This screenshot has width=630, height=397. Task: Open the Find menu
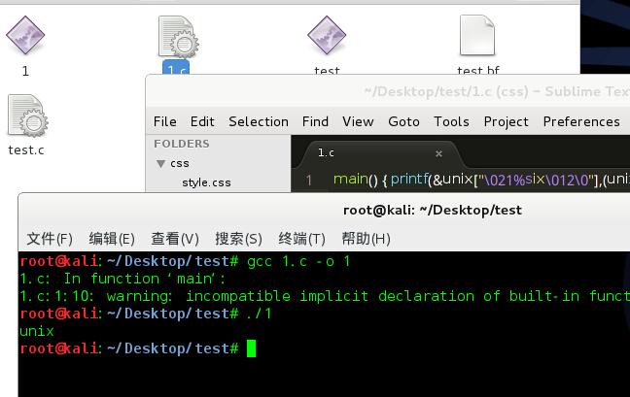coord(315,121)
